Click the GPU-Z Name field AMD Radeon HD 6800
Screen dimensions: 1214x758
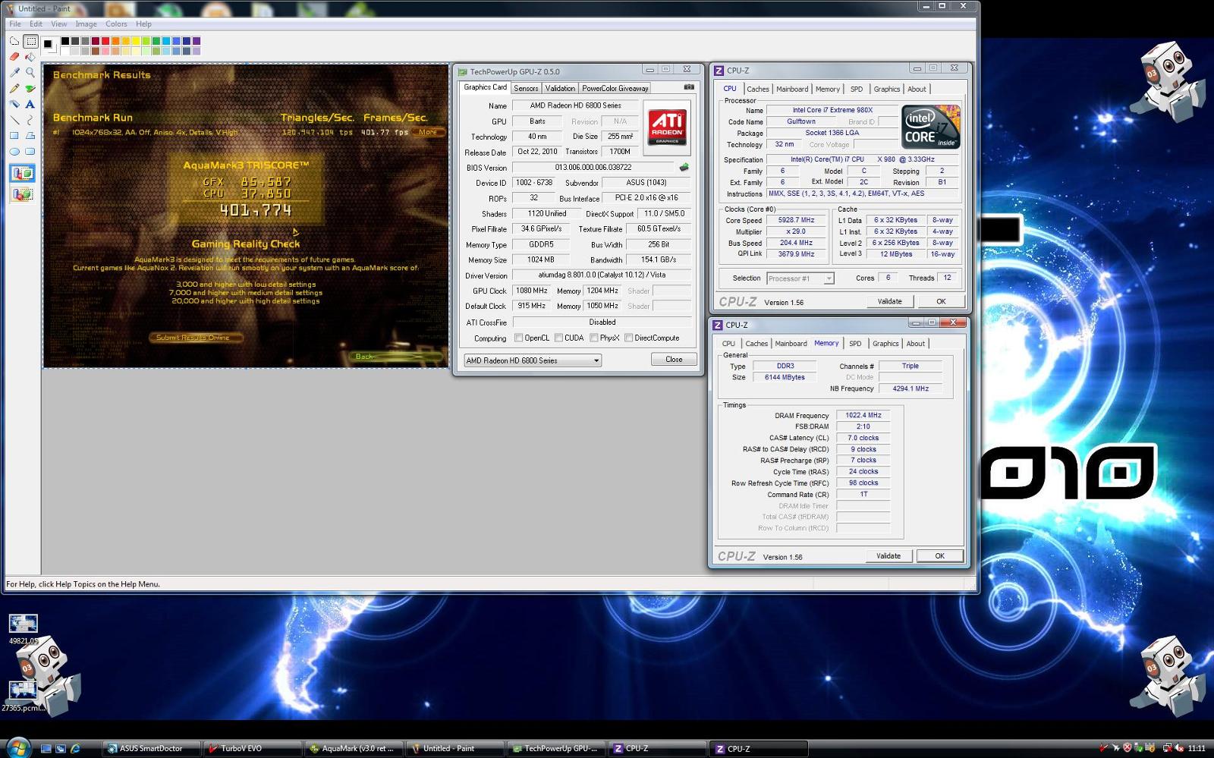pos(576,105)
